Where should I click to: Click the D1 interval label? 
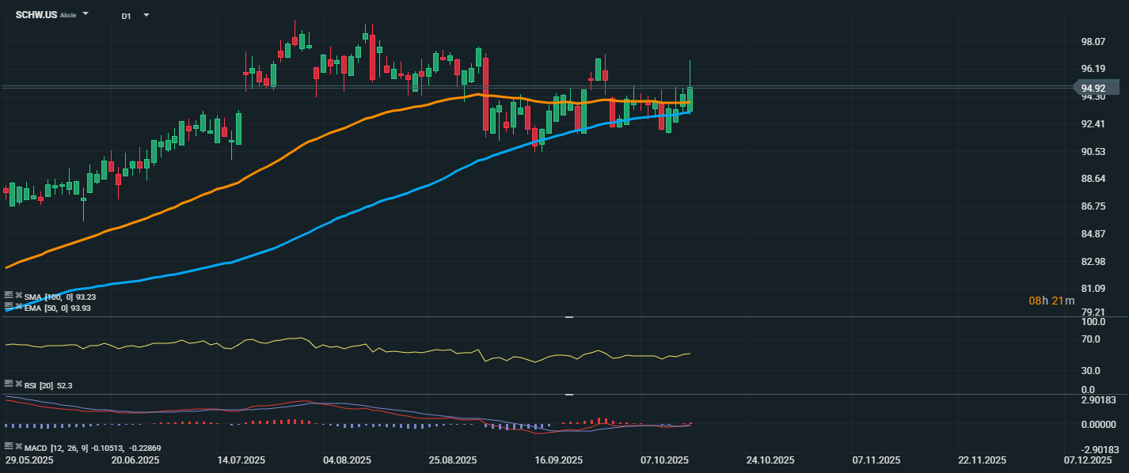(x=127, y=15)
